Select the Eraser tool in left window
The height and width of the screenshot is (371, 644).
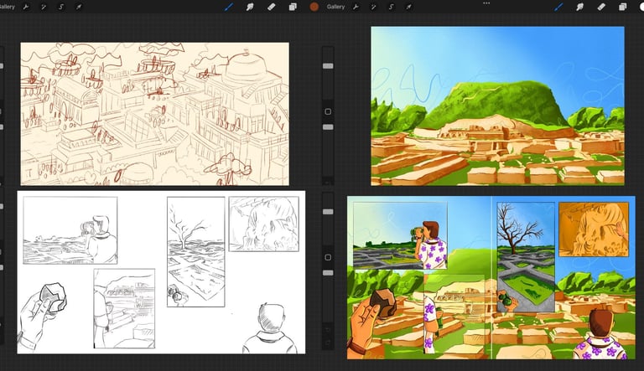pos(271,7)
